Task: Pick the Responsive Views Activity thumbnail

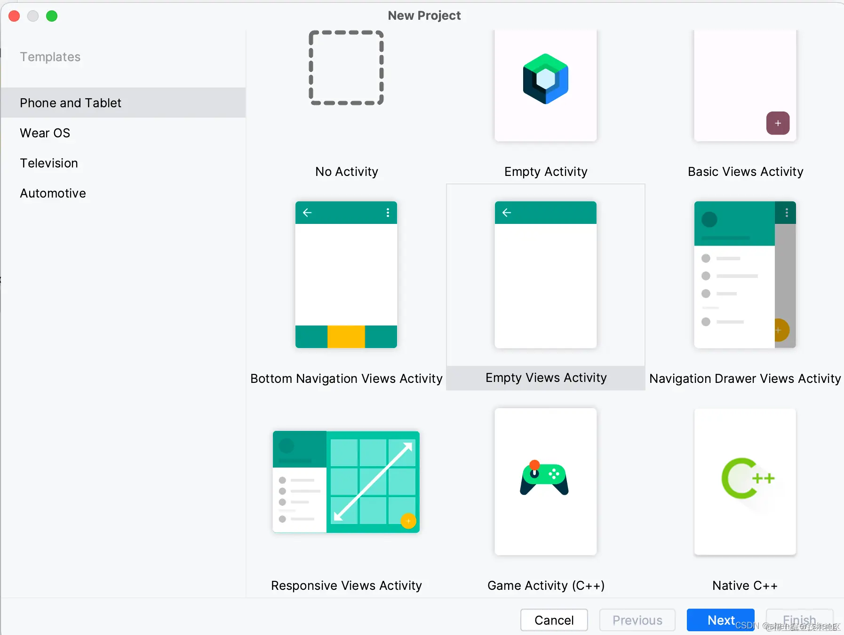Action: (x=346, y=482)
